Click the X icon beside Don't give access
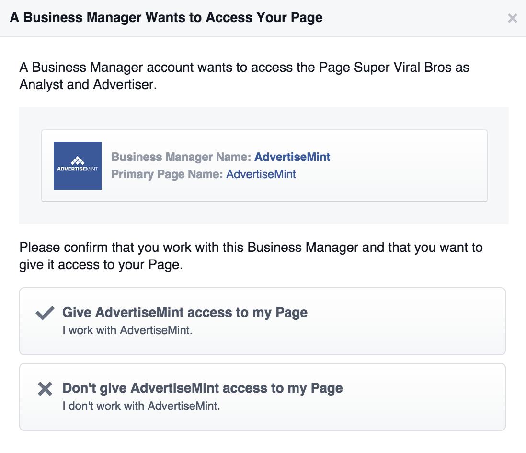526x453 pixels. (45, 389)
